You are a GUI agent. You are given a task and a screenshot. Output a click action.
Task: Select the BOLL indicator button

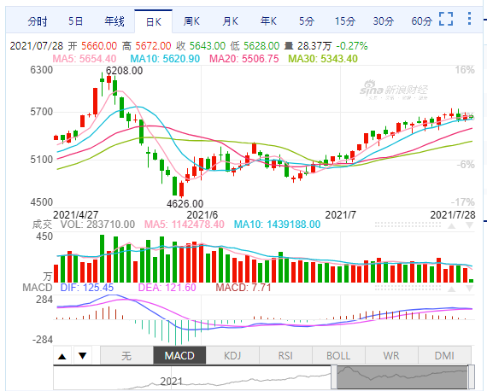click(338, 355)
